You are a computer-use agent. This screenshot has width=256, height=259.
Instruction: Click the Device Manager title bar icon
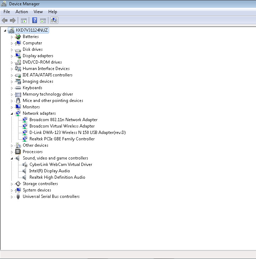(x=4, y=4)
